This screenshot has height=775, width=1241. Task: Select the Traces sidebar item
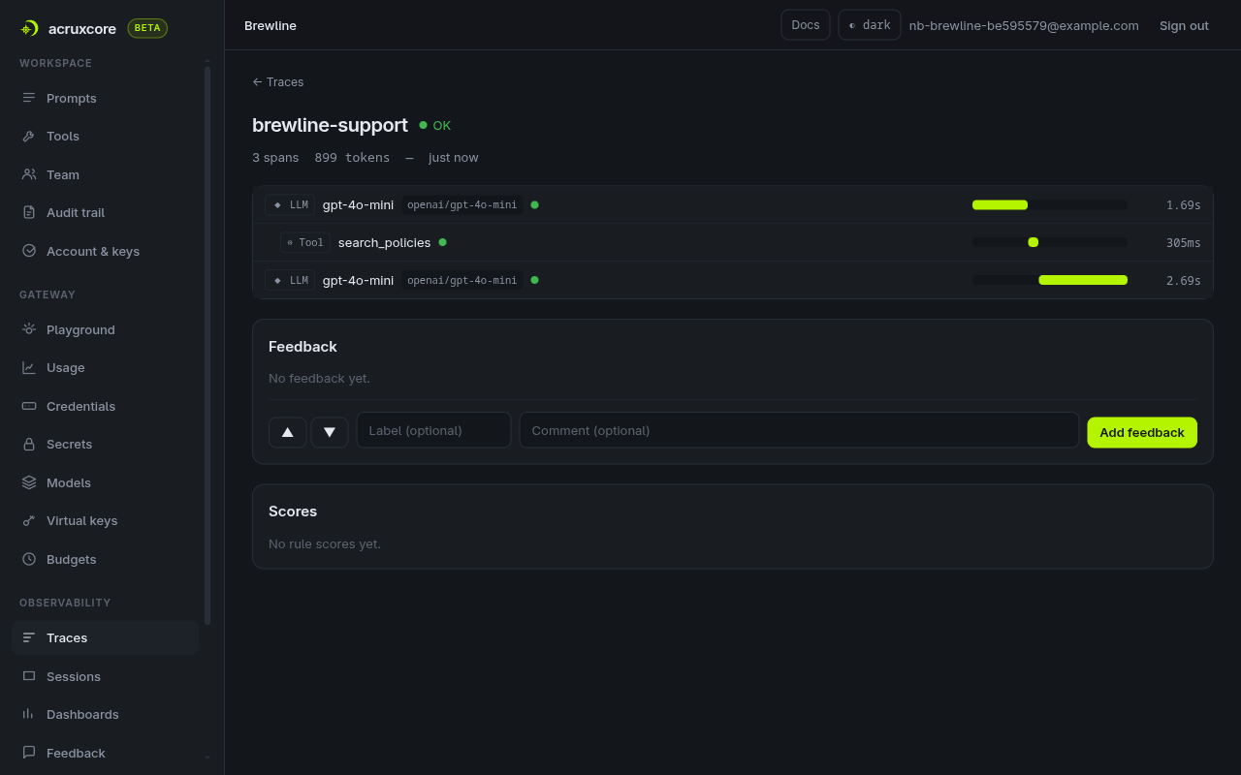pyautogui.click(x=105, y=637)
